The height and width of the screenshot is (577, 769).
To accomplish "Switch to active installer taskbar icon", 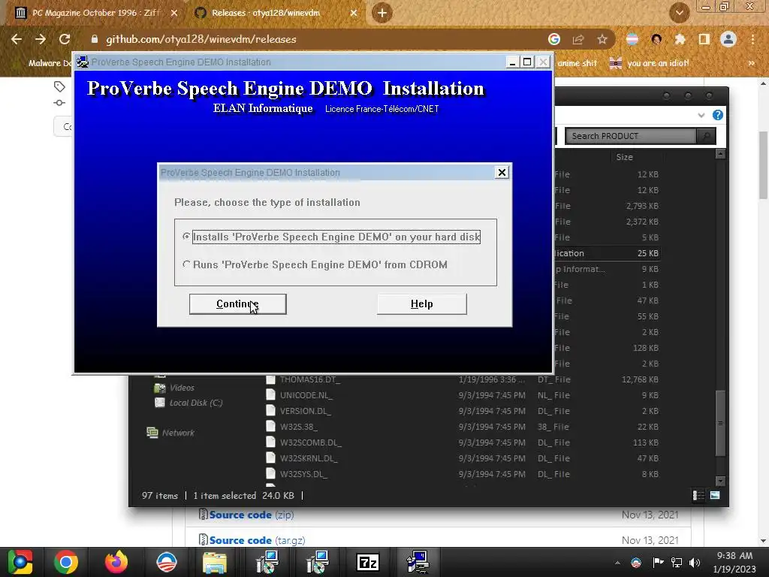I will click(418, 562).
